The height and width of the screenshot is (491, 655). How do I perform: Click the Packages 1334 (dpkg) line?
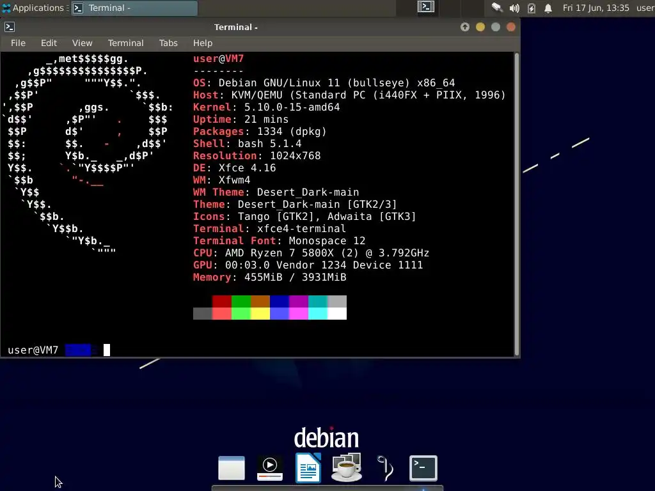point(260,132)
